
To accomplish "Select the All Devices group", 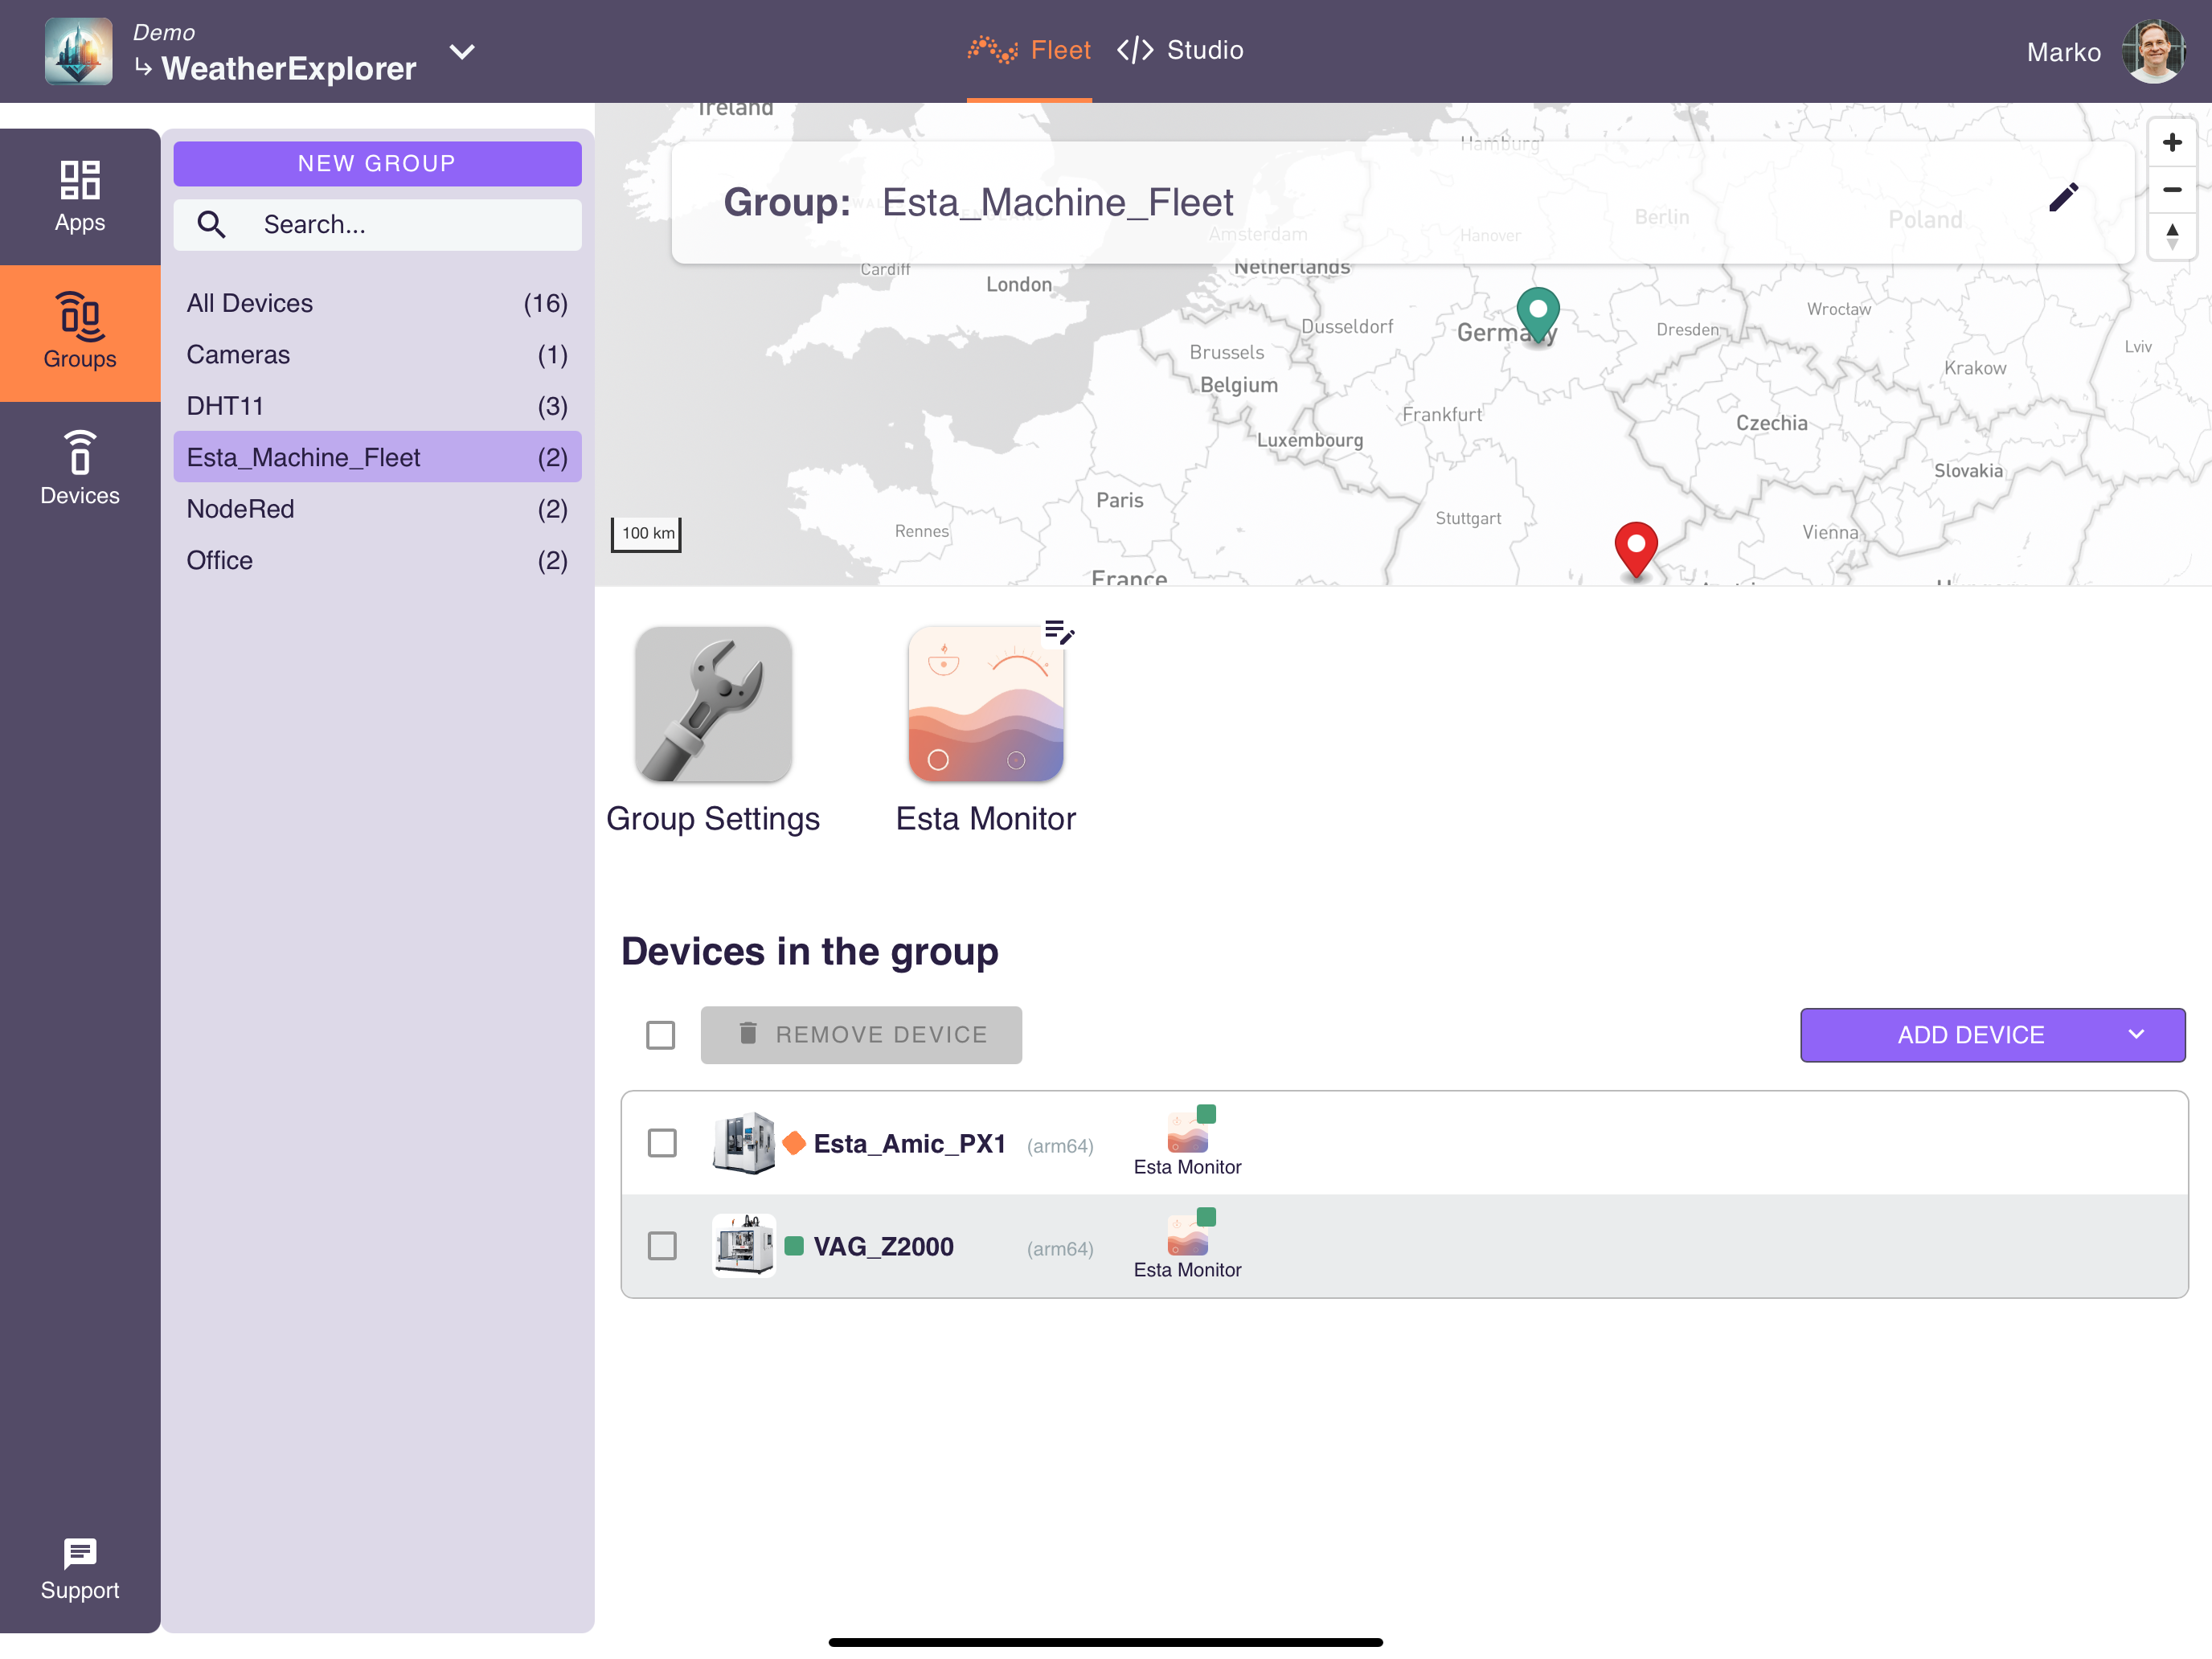I will (377, 303).
